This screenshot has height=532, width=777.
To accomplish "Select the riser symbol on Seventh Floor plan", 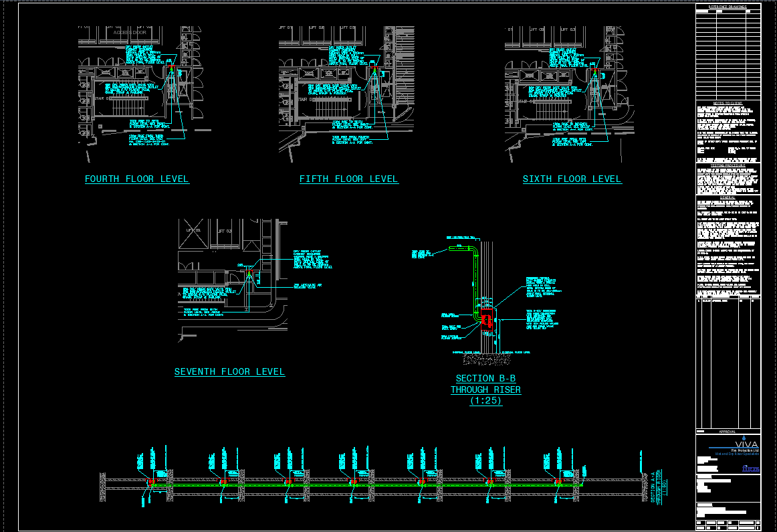I will coord(247,274).
